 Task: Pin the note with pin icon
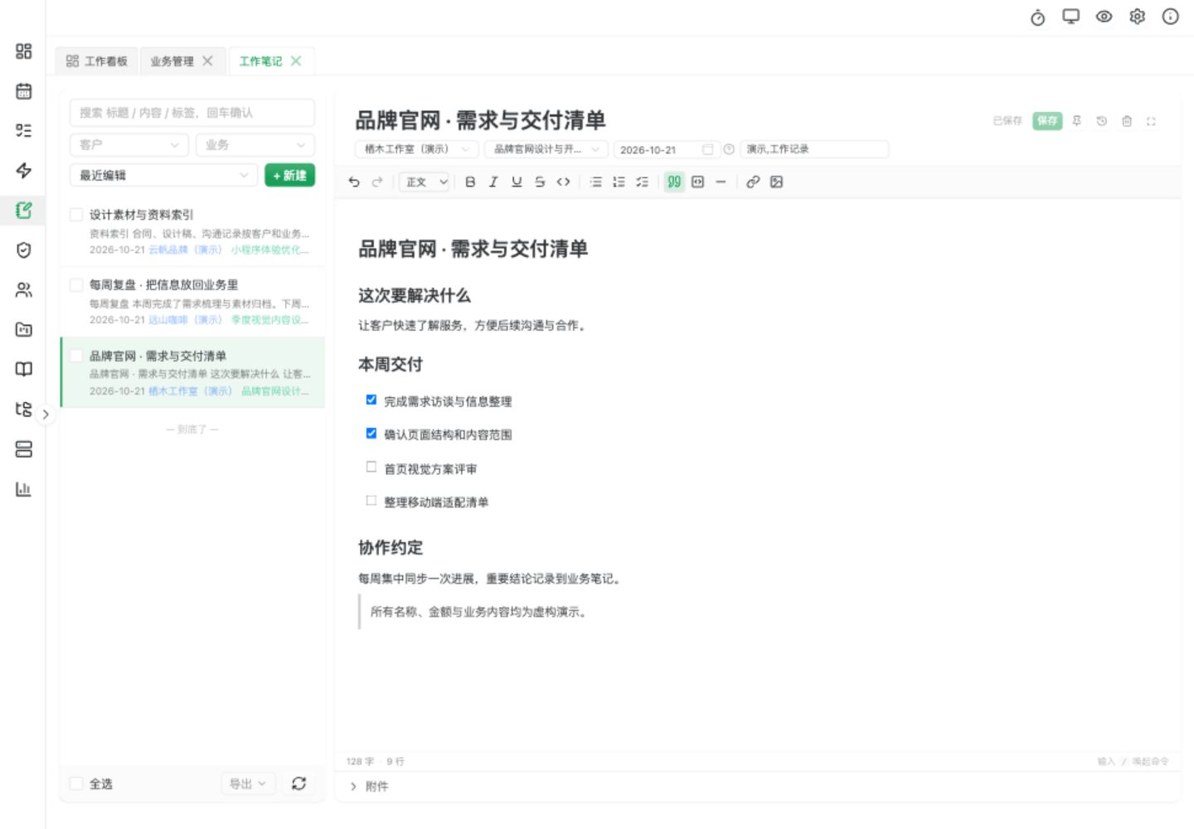tap(1076, 121)
